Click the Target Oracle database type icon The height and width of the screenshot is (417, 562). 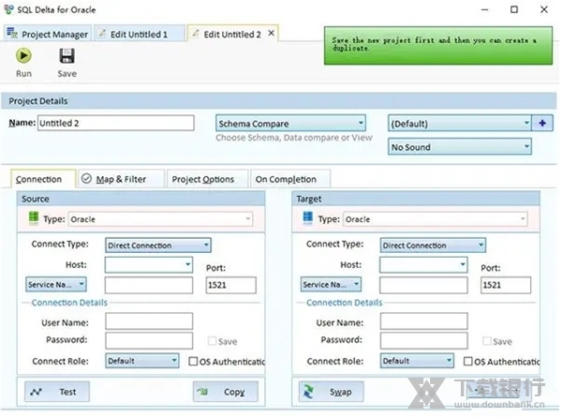tap(308, 218)
